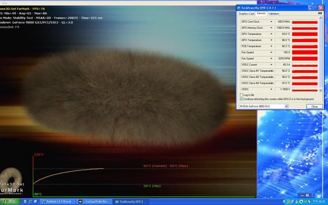Click the GPU-Z screenshot camera icon
The width and height of the screenshot is (328, 205).
pyautogui.click(x=320, y=14)
